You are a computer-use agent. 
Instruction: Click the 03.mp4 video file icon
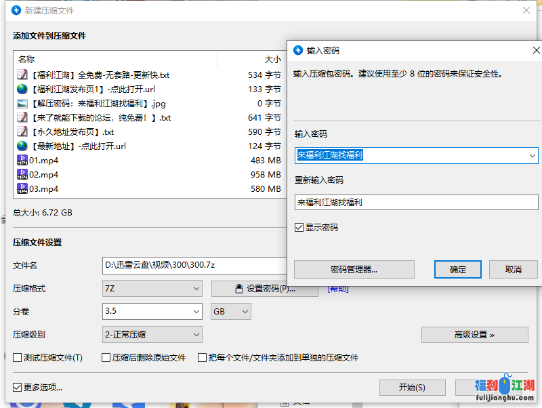22,189
